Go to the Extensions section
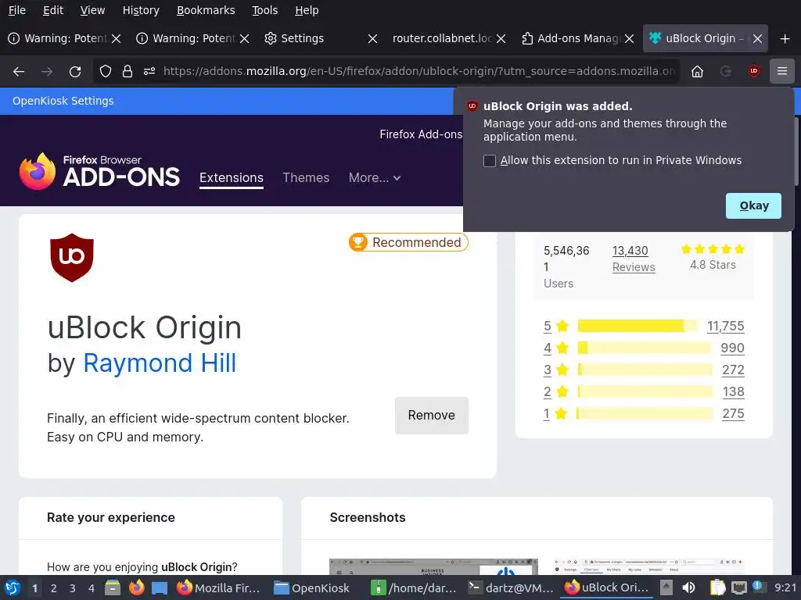The width and height of the screenshot is (801, 600). [232, 177]
